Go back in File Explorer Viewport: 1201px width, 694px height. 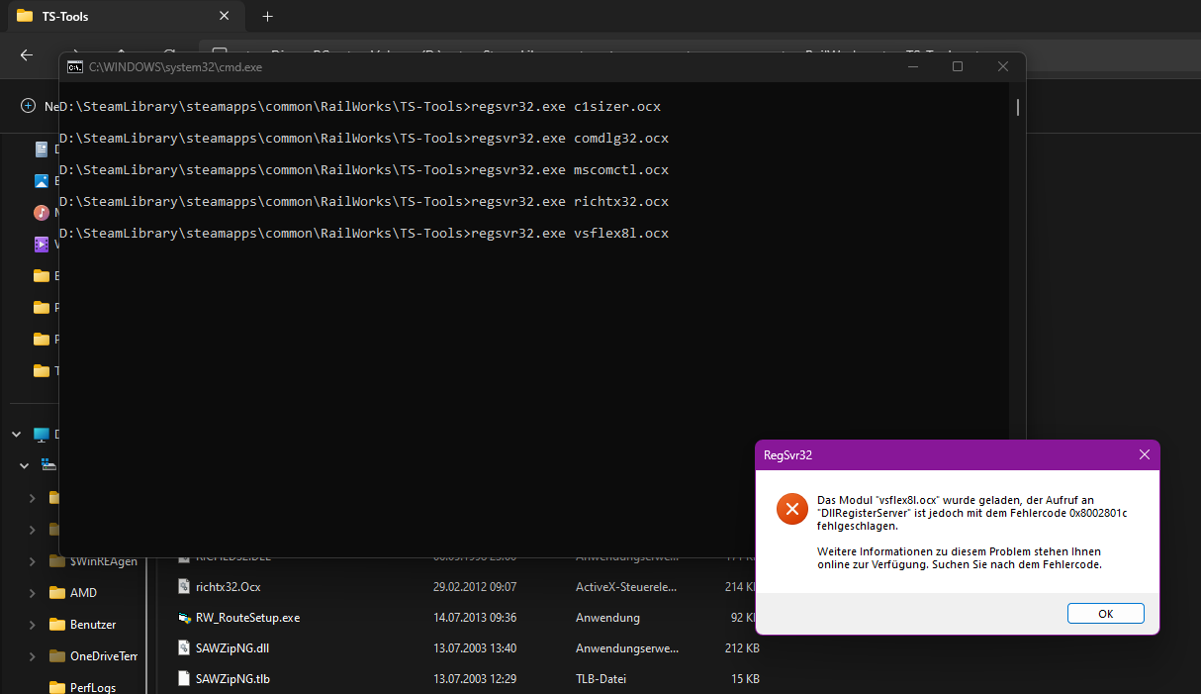(27, 55)
